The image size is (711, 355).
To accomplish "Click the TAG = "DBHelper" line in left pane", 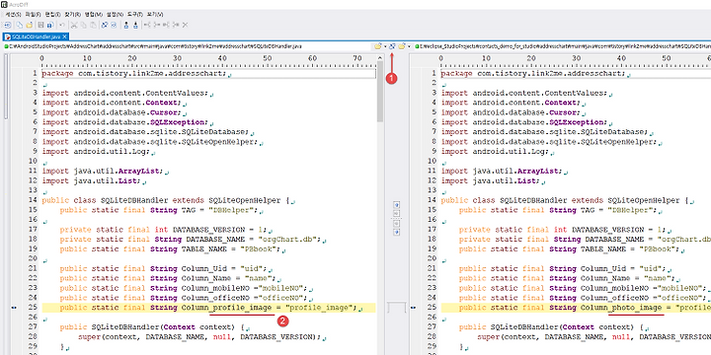I will pyautogui.click(x=159, y=210).
